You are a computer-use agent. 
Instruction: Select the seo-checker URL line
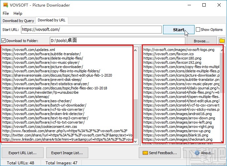(x=37, y=101)
